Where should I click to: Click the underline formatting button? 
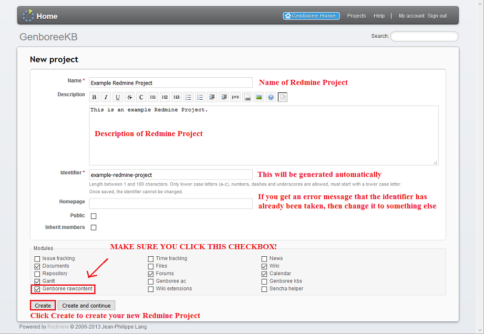[x=118, y=97]
